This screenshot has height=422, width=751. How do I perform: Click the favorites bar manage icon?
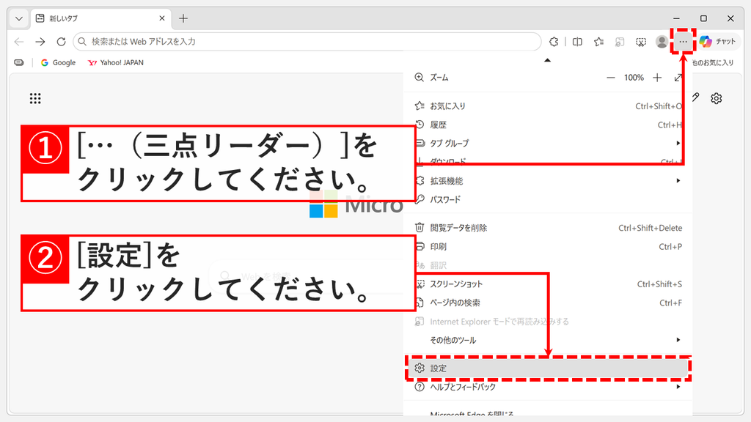point(18,63)
